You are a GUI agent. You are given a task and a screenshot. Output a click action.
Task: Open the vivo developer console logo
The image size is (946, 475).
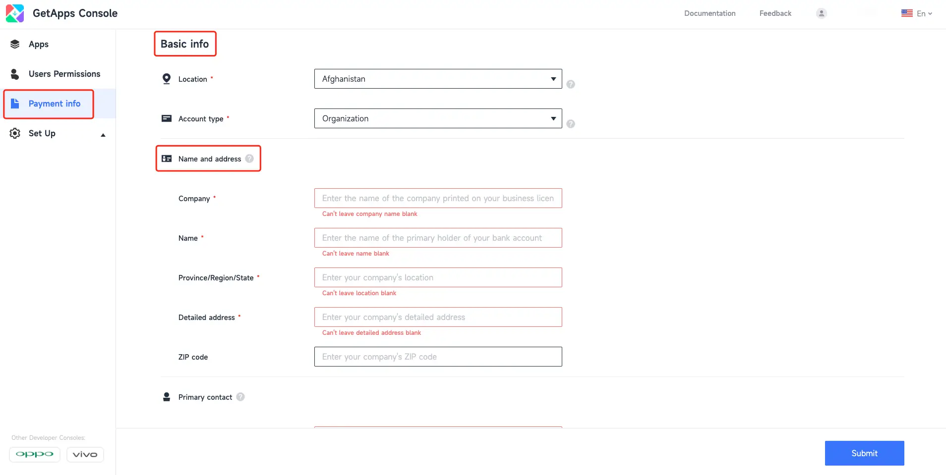click(85, 454)
